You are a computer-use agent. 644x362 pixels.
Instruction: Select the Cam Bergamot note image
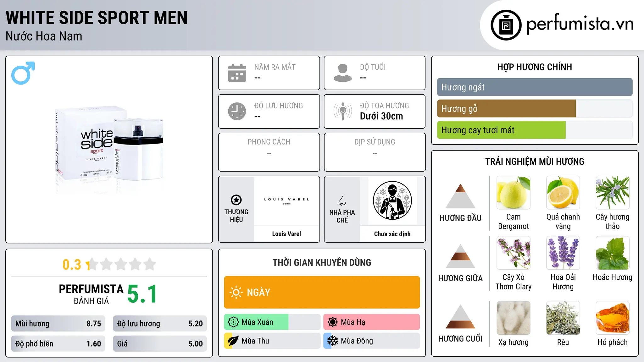[x=514, y=193]
